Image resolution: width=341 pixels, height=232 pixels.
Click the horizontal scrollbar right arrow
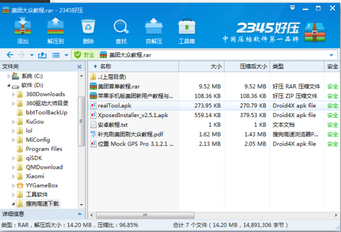click(x=336, y=216)
